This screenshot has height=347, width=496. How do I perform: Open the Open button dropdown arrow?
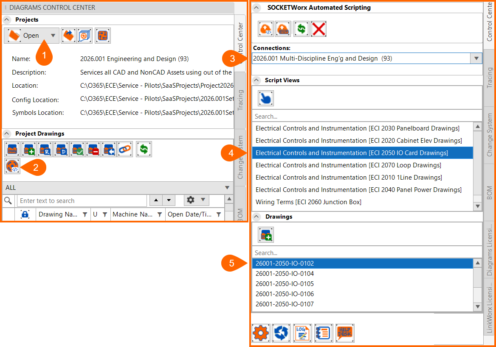53,36
